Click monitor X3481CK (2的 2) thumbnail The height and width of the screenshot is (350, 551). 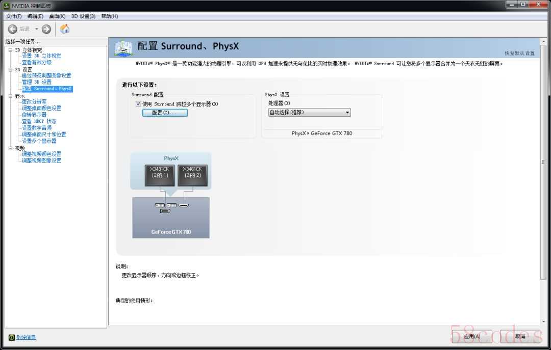(x=192, y=175)
